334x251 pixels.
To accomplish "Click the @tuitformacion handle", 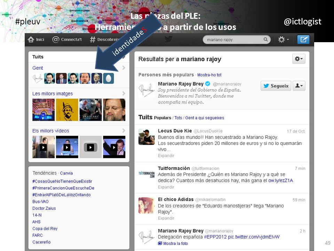I will click(205, 169).
